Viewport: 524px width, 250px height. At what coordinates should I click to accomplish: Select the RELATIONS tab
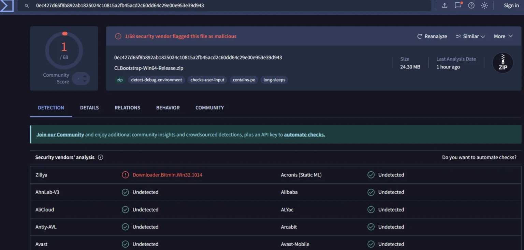(x=127, y=108)
